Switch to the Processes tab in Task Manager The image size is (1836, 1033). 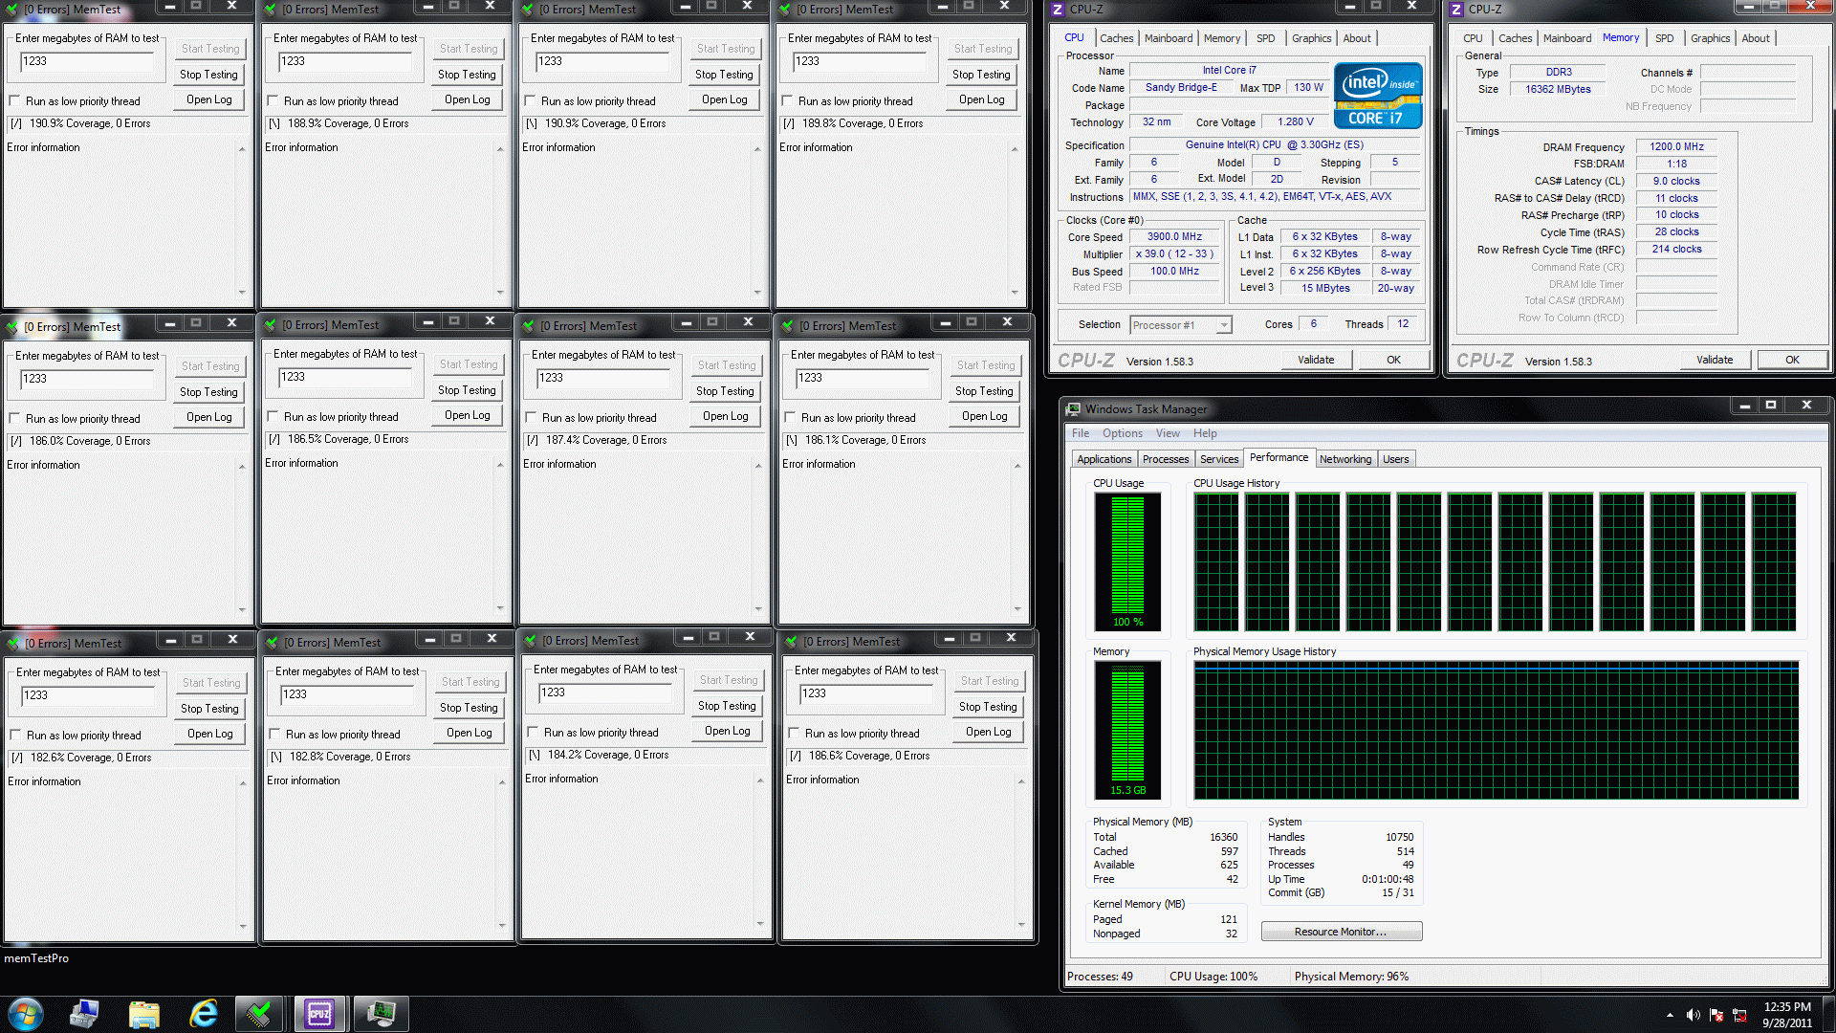1166,459
